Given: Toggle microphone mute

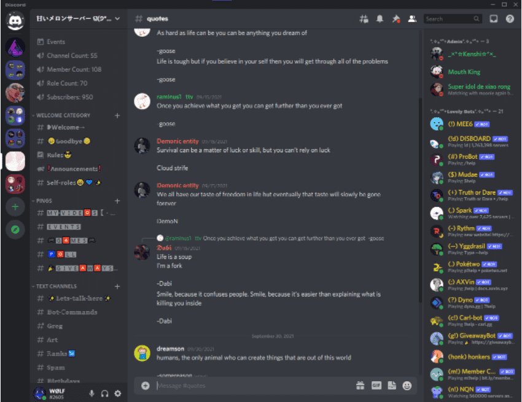Looking at the screenshot, I should pos(92,393).
